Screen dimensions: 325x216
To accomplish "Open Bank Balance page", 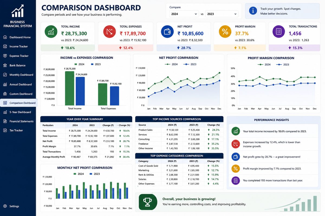I will coord(18,65).
